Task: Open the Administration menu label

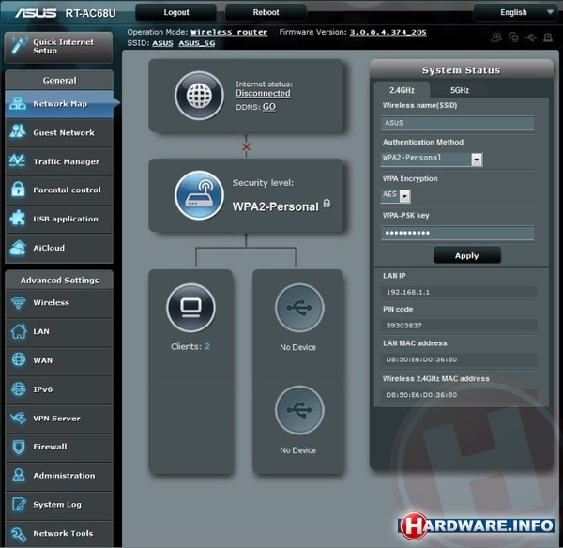Action: point(64,476)
